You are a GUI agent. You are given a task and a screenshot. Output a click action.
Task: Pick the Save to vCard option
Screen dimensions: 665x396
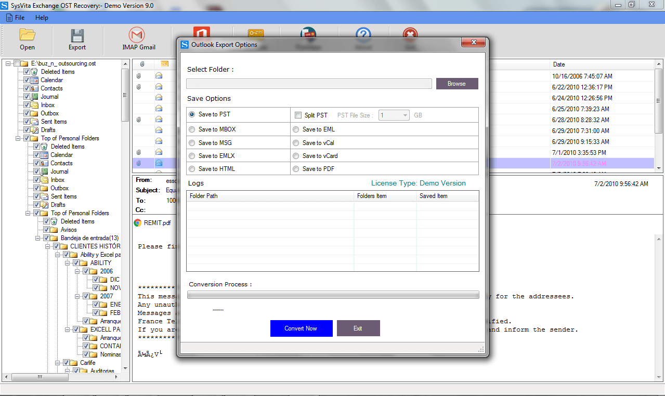pos(296,156)
